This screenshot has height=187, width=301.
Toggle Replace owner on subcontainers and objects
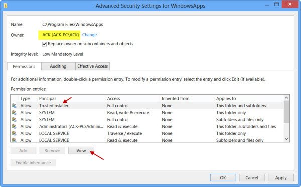44,44
